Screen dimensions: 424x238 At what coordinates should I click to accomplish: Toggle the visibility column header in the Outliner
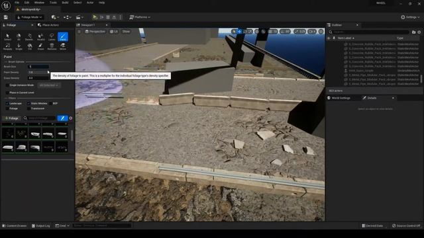point(329,38)
